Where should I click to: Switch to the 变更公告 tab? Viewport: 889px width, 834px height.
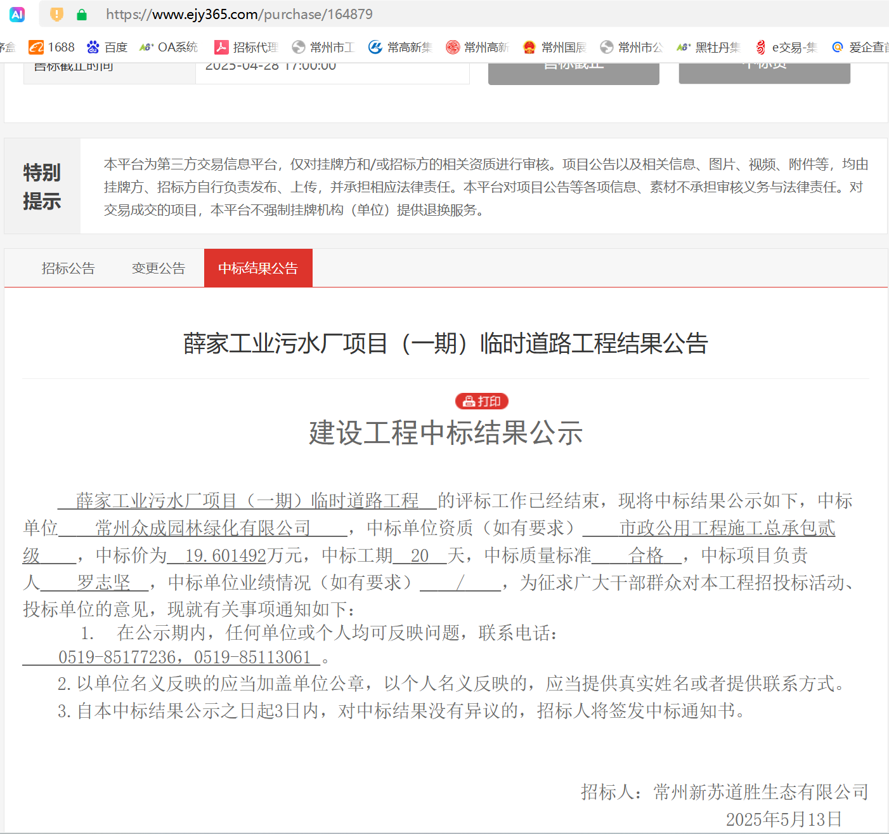tap(159, 268)
